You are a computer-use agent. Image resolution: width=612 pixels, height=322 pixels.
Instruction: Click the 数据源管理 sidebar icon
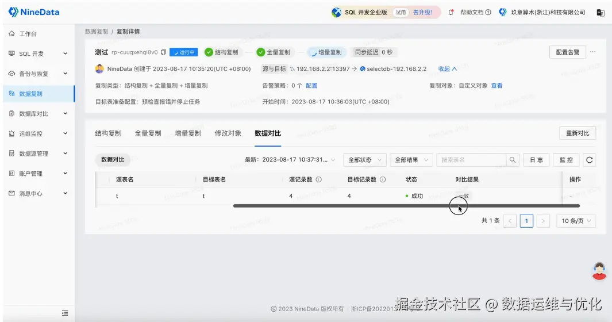[11, 153]
